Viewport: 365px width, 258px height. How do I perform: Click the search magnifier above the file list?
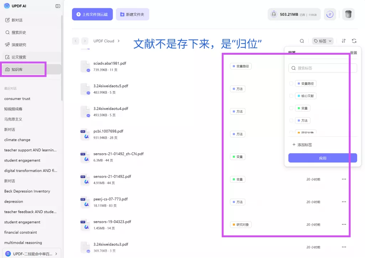302,41
